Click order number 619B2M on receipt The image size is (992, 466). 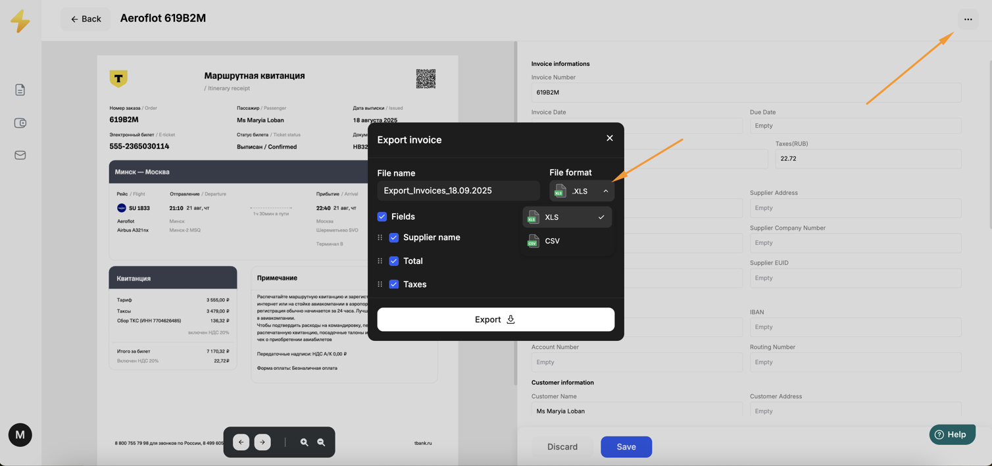click(124, 120)
